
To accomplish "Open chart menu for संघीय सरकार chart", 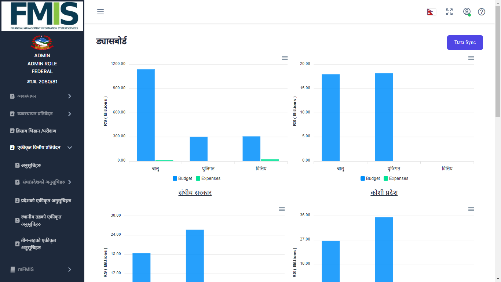I will point(285,58).
